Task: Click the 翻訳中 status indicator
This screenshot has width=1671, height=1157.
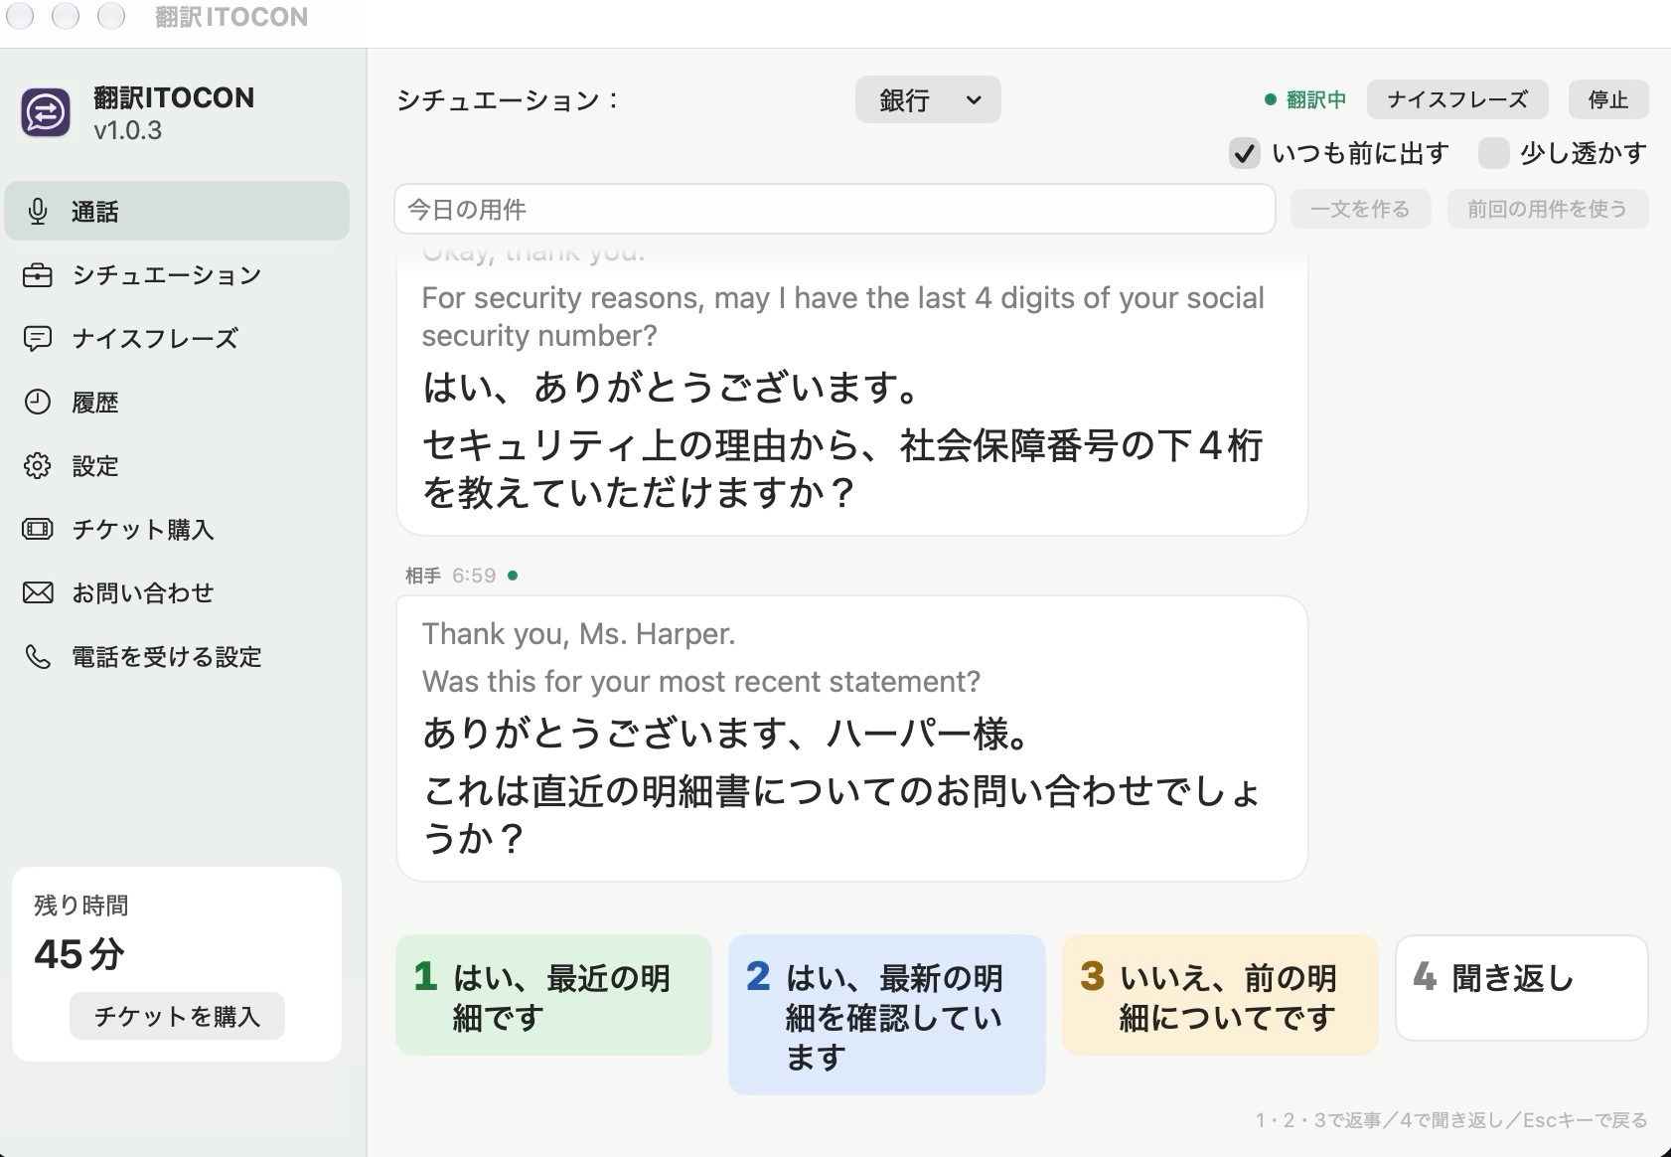Action: (1305, 99)
